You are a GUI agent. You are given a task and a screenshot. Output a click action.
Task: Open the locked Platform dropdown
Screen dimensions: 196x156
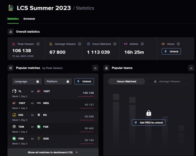[58, 81]
